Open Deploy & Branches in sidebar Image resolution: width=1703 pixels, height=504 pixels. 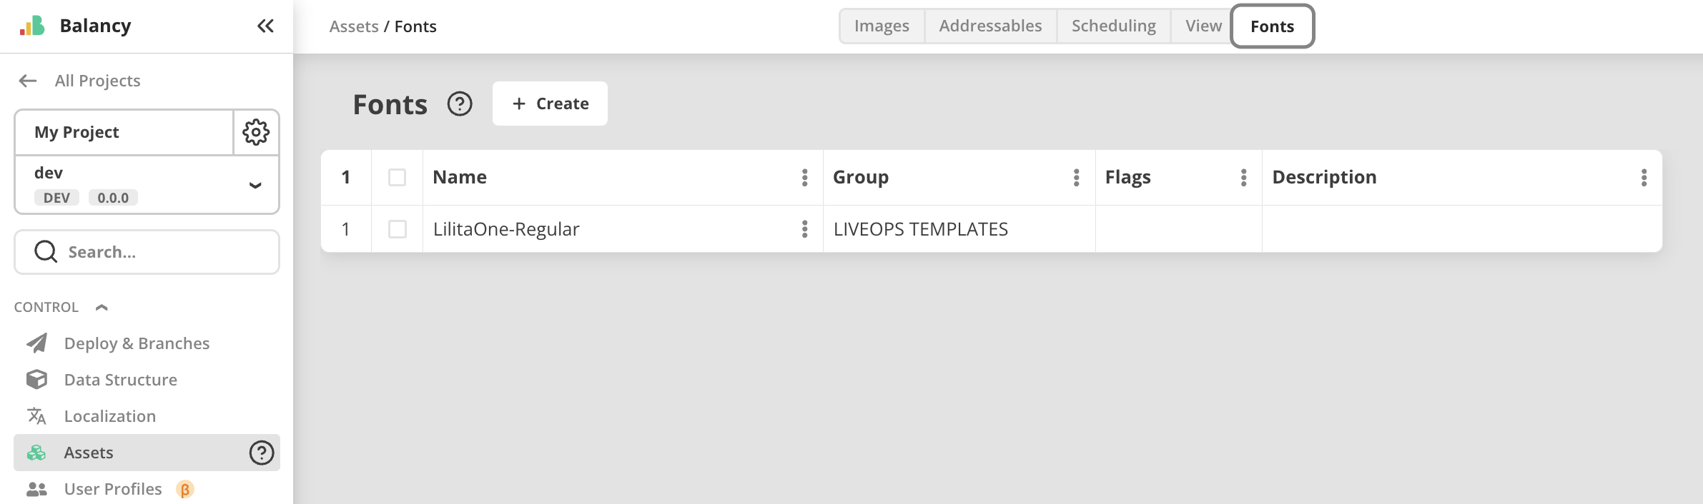tap(137, 343)
